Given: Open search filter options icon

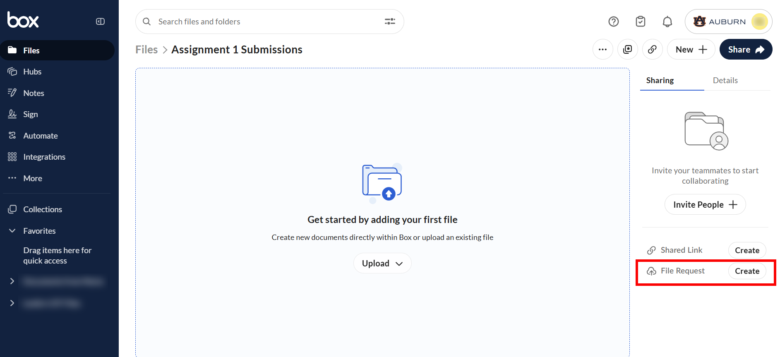Looking at the screenshot, I should pos(390,22).
